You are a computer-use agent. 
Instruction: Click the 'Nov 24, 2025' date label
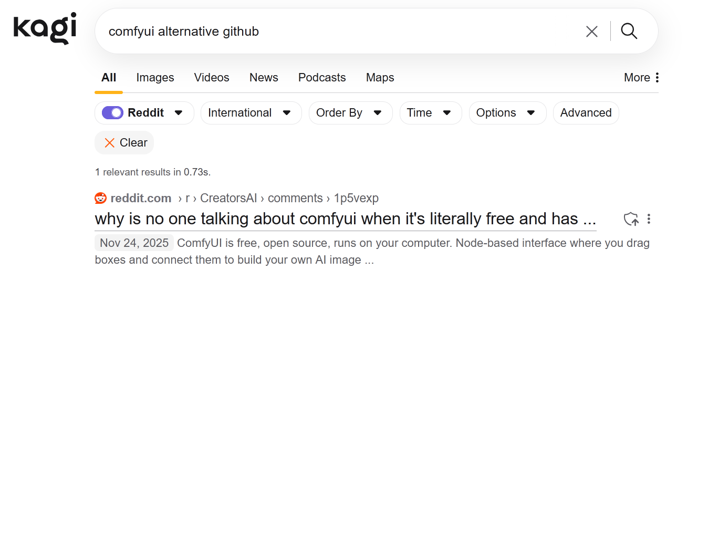134,243
